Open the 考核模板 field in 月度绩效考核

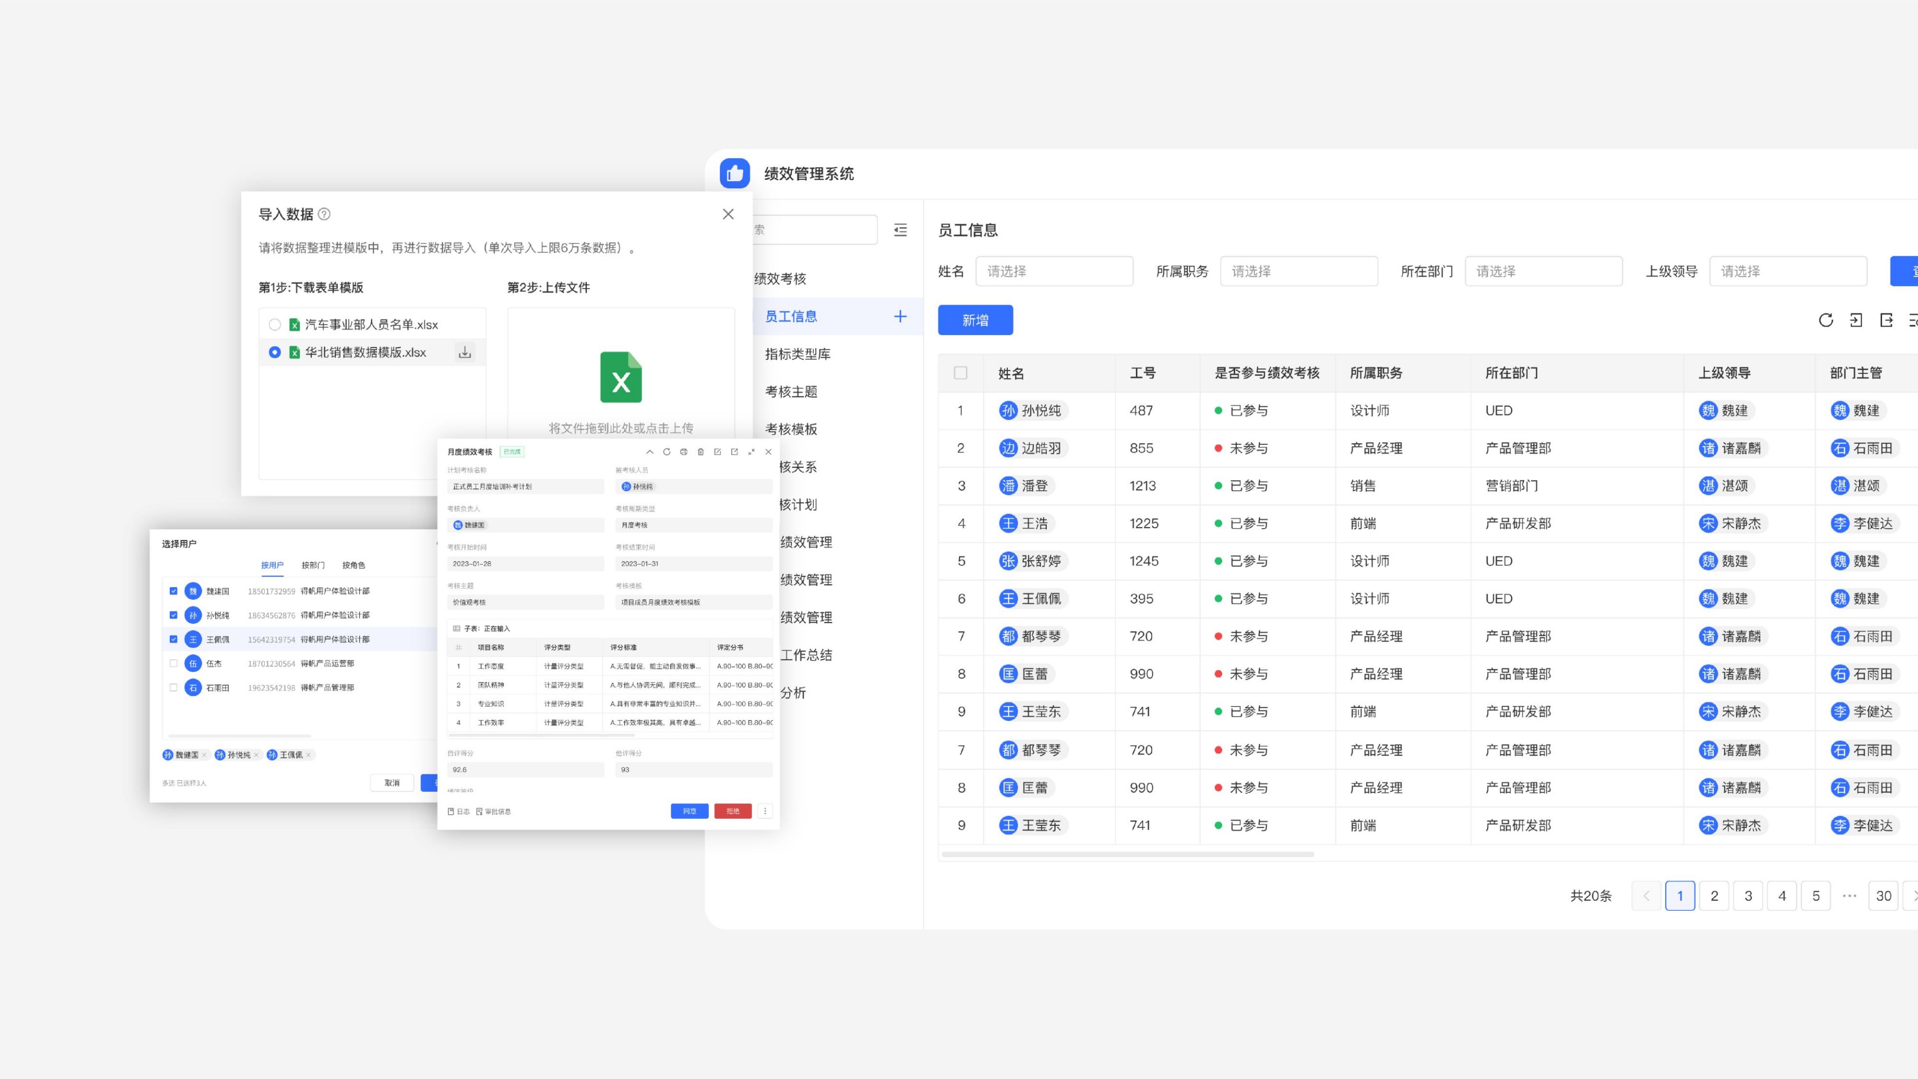[x=694, y=603]
